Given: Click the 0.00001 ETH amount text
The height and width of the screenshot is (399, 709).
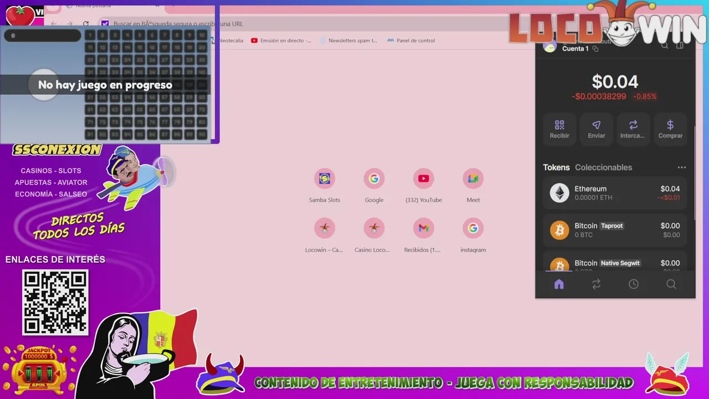Looking at the screenshot, I should coord(593,198).
